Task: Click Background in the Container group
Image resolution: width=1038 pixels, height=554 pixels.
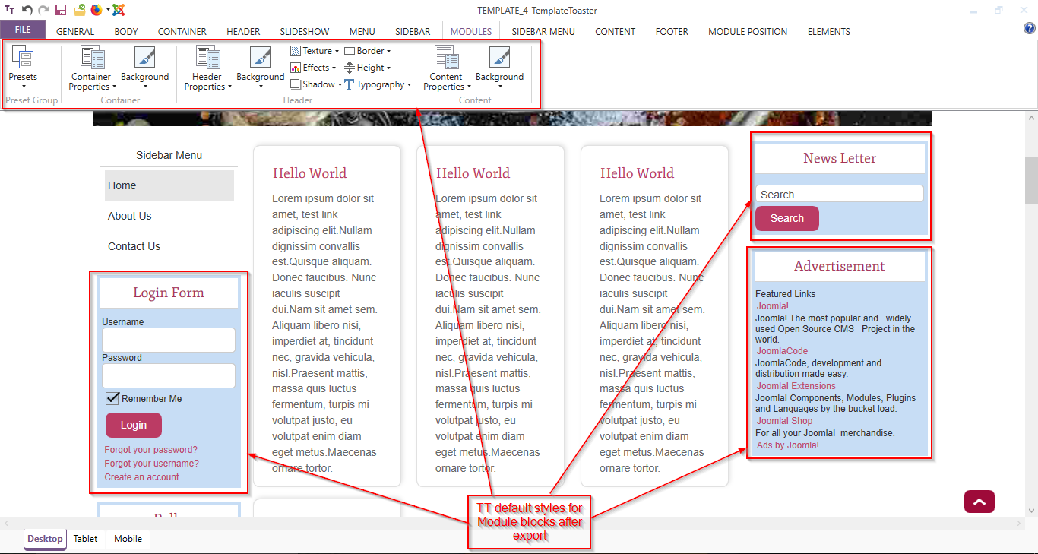Action: point(144,68)
